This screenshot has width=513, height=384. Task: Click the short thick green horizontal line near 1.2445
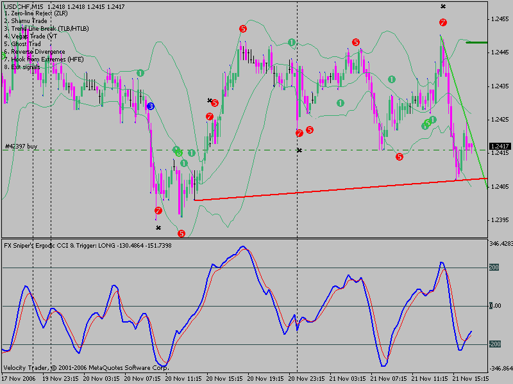[x=476, y=42]
